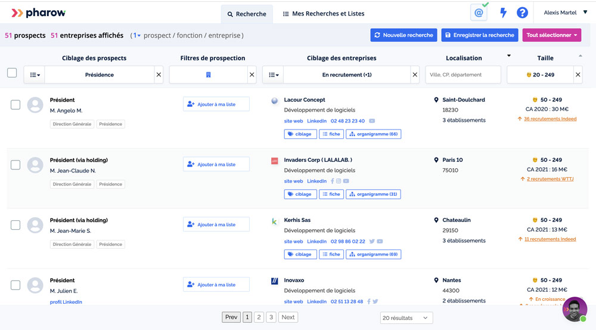Click the lightning bolt icon
This screenshot has height=330, width=596.
(503, 13)
